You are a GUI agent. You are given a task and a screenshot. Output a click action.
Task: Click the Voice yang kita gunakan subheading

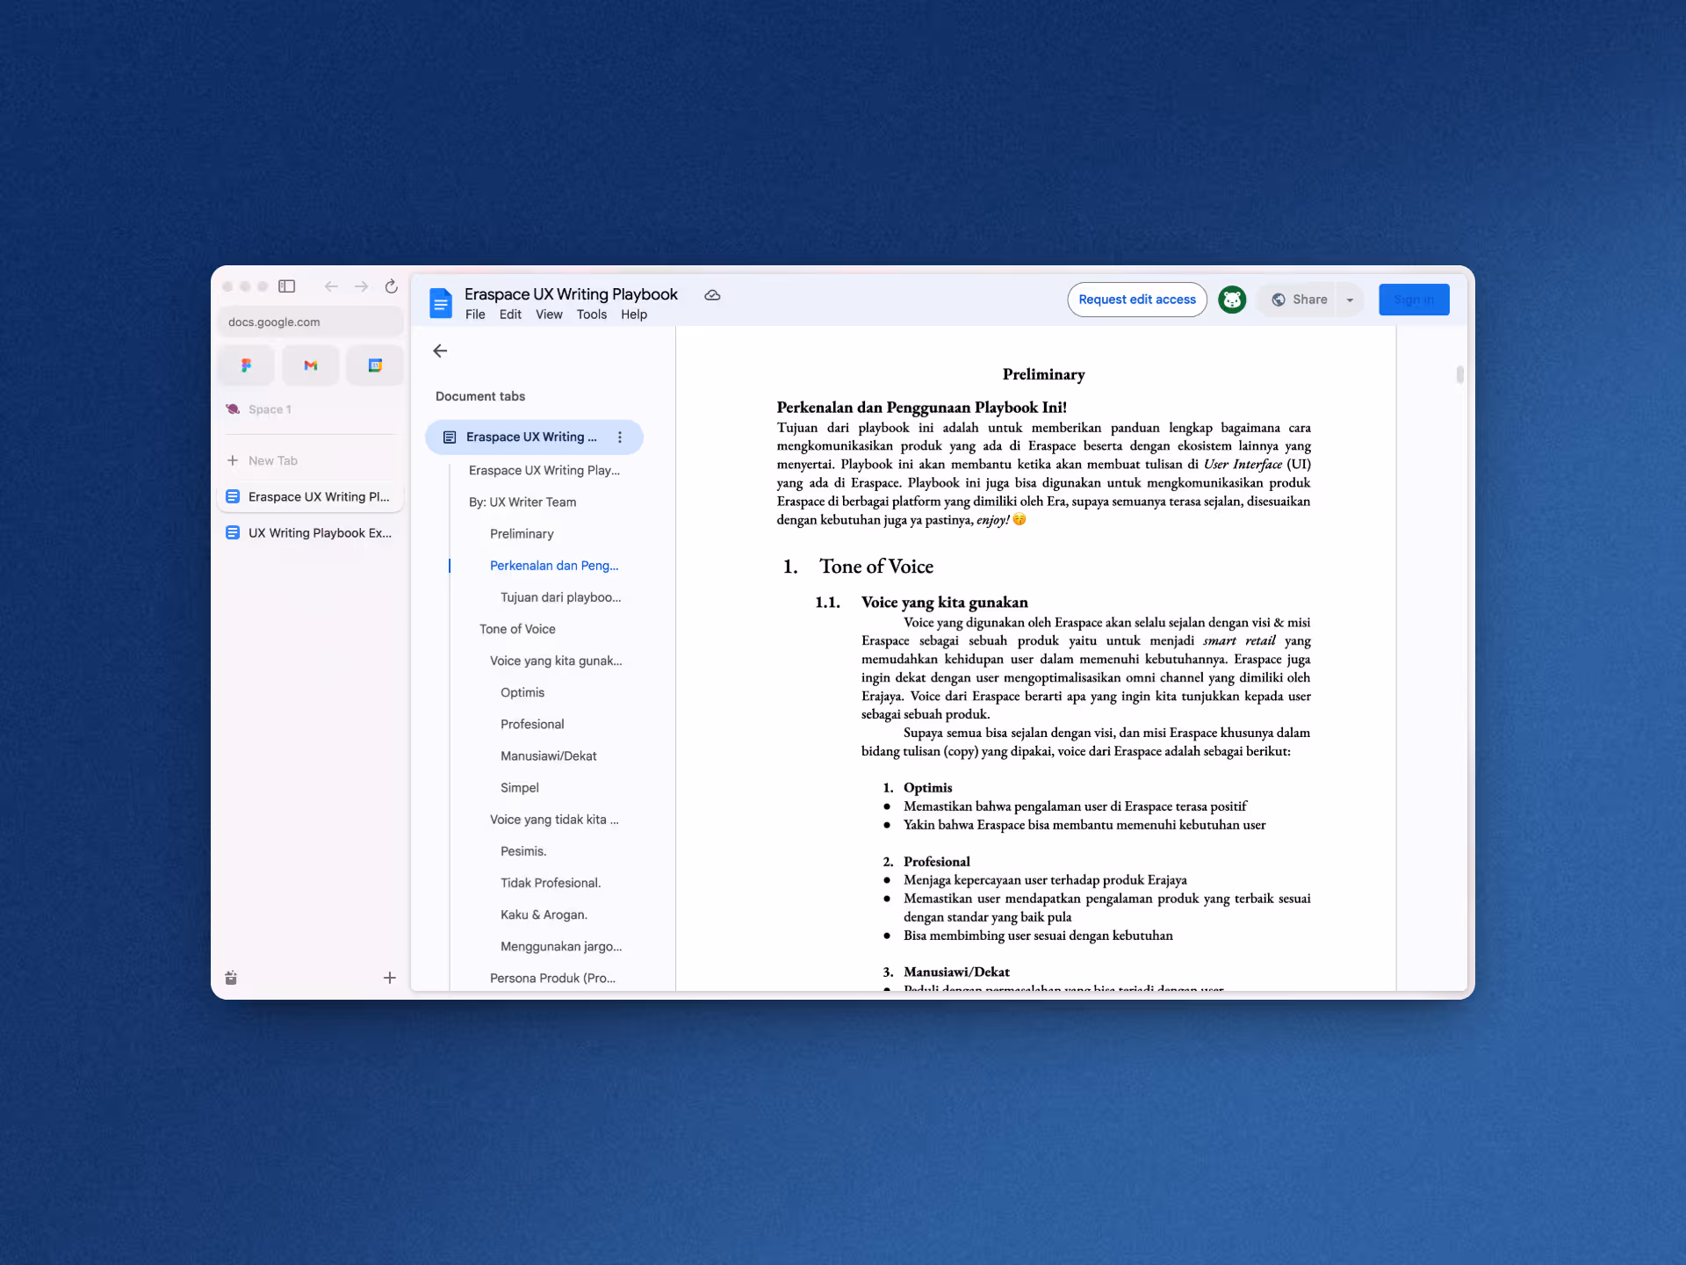coord(944,603)
